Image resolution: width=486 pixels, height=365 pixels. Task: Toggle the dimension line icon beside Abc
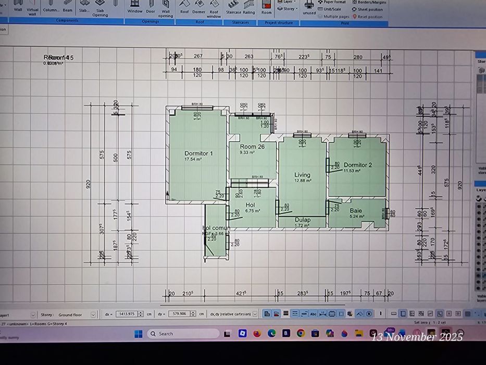click(x=322, y=314)
